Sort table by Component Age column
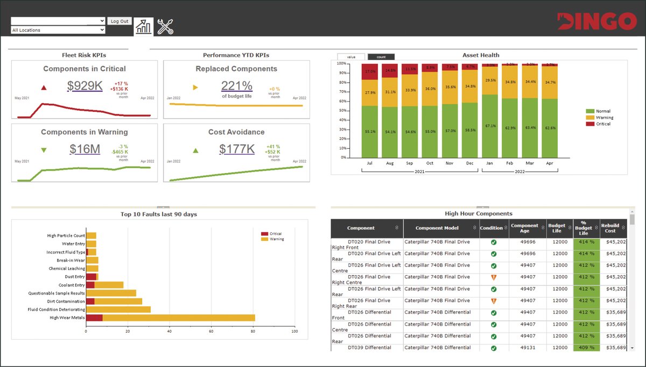Screen dimensions: 646x367 [x=542, y=228]
